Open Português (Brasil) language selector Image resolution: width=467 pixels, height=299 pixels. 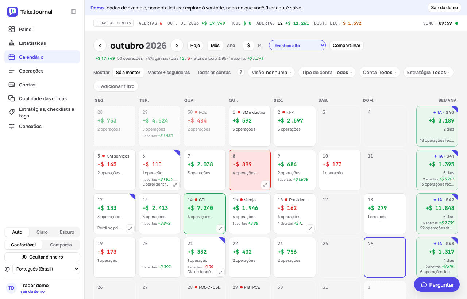click(x=46, y=269)
